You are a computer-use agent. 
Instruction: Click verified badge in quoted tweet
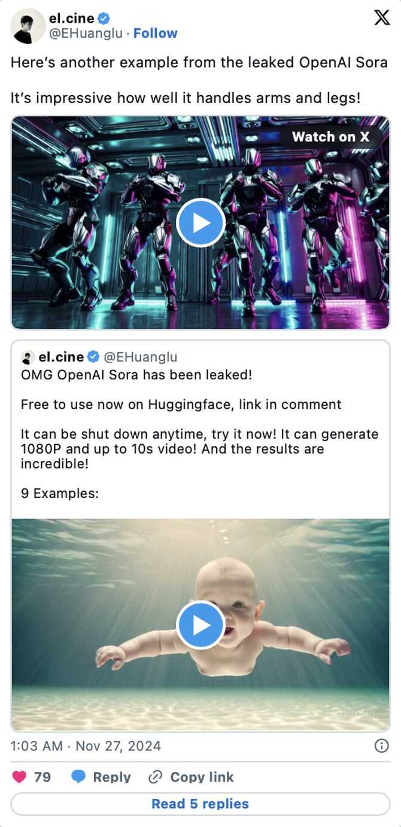(93, 357)
